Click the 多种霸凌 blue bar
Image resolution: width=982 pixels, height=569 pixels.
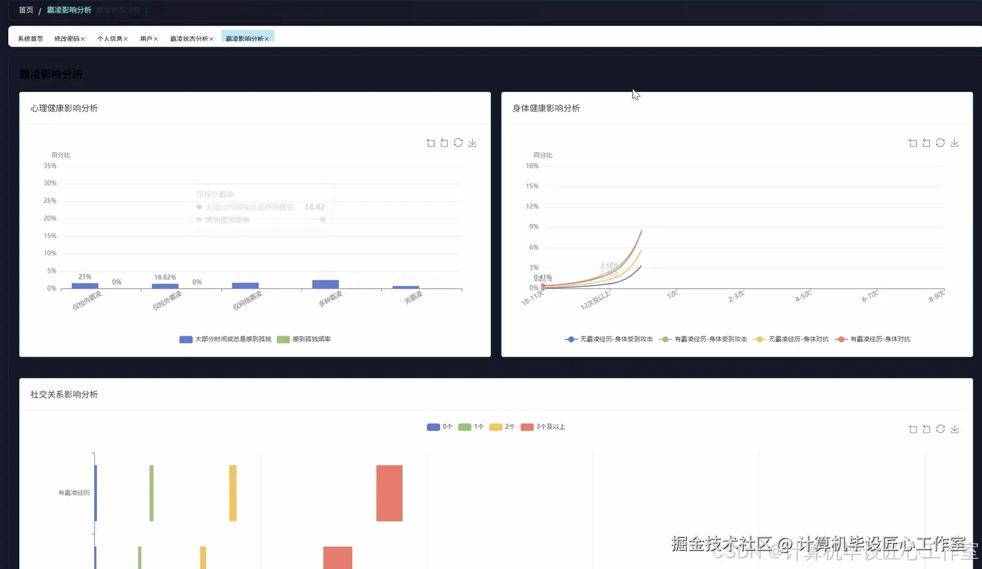pos(326,284)
